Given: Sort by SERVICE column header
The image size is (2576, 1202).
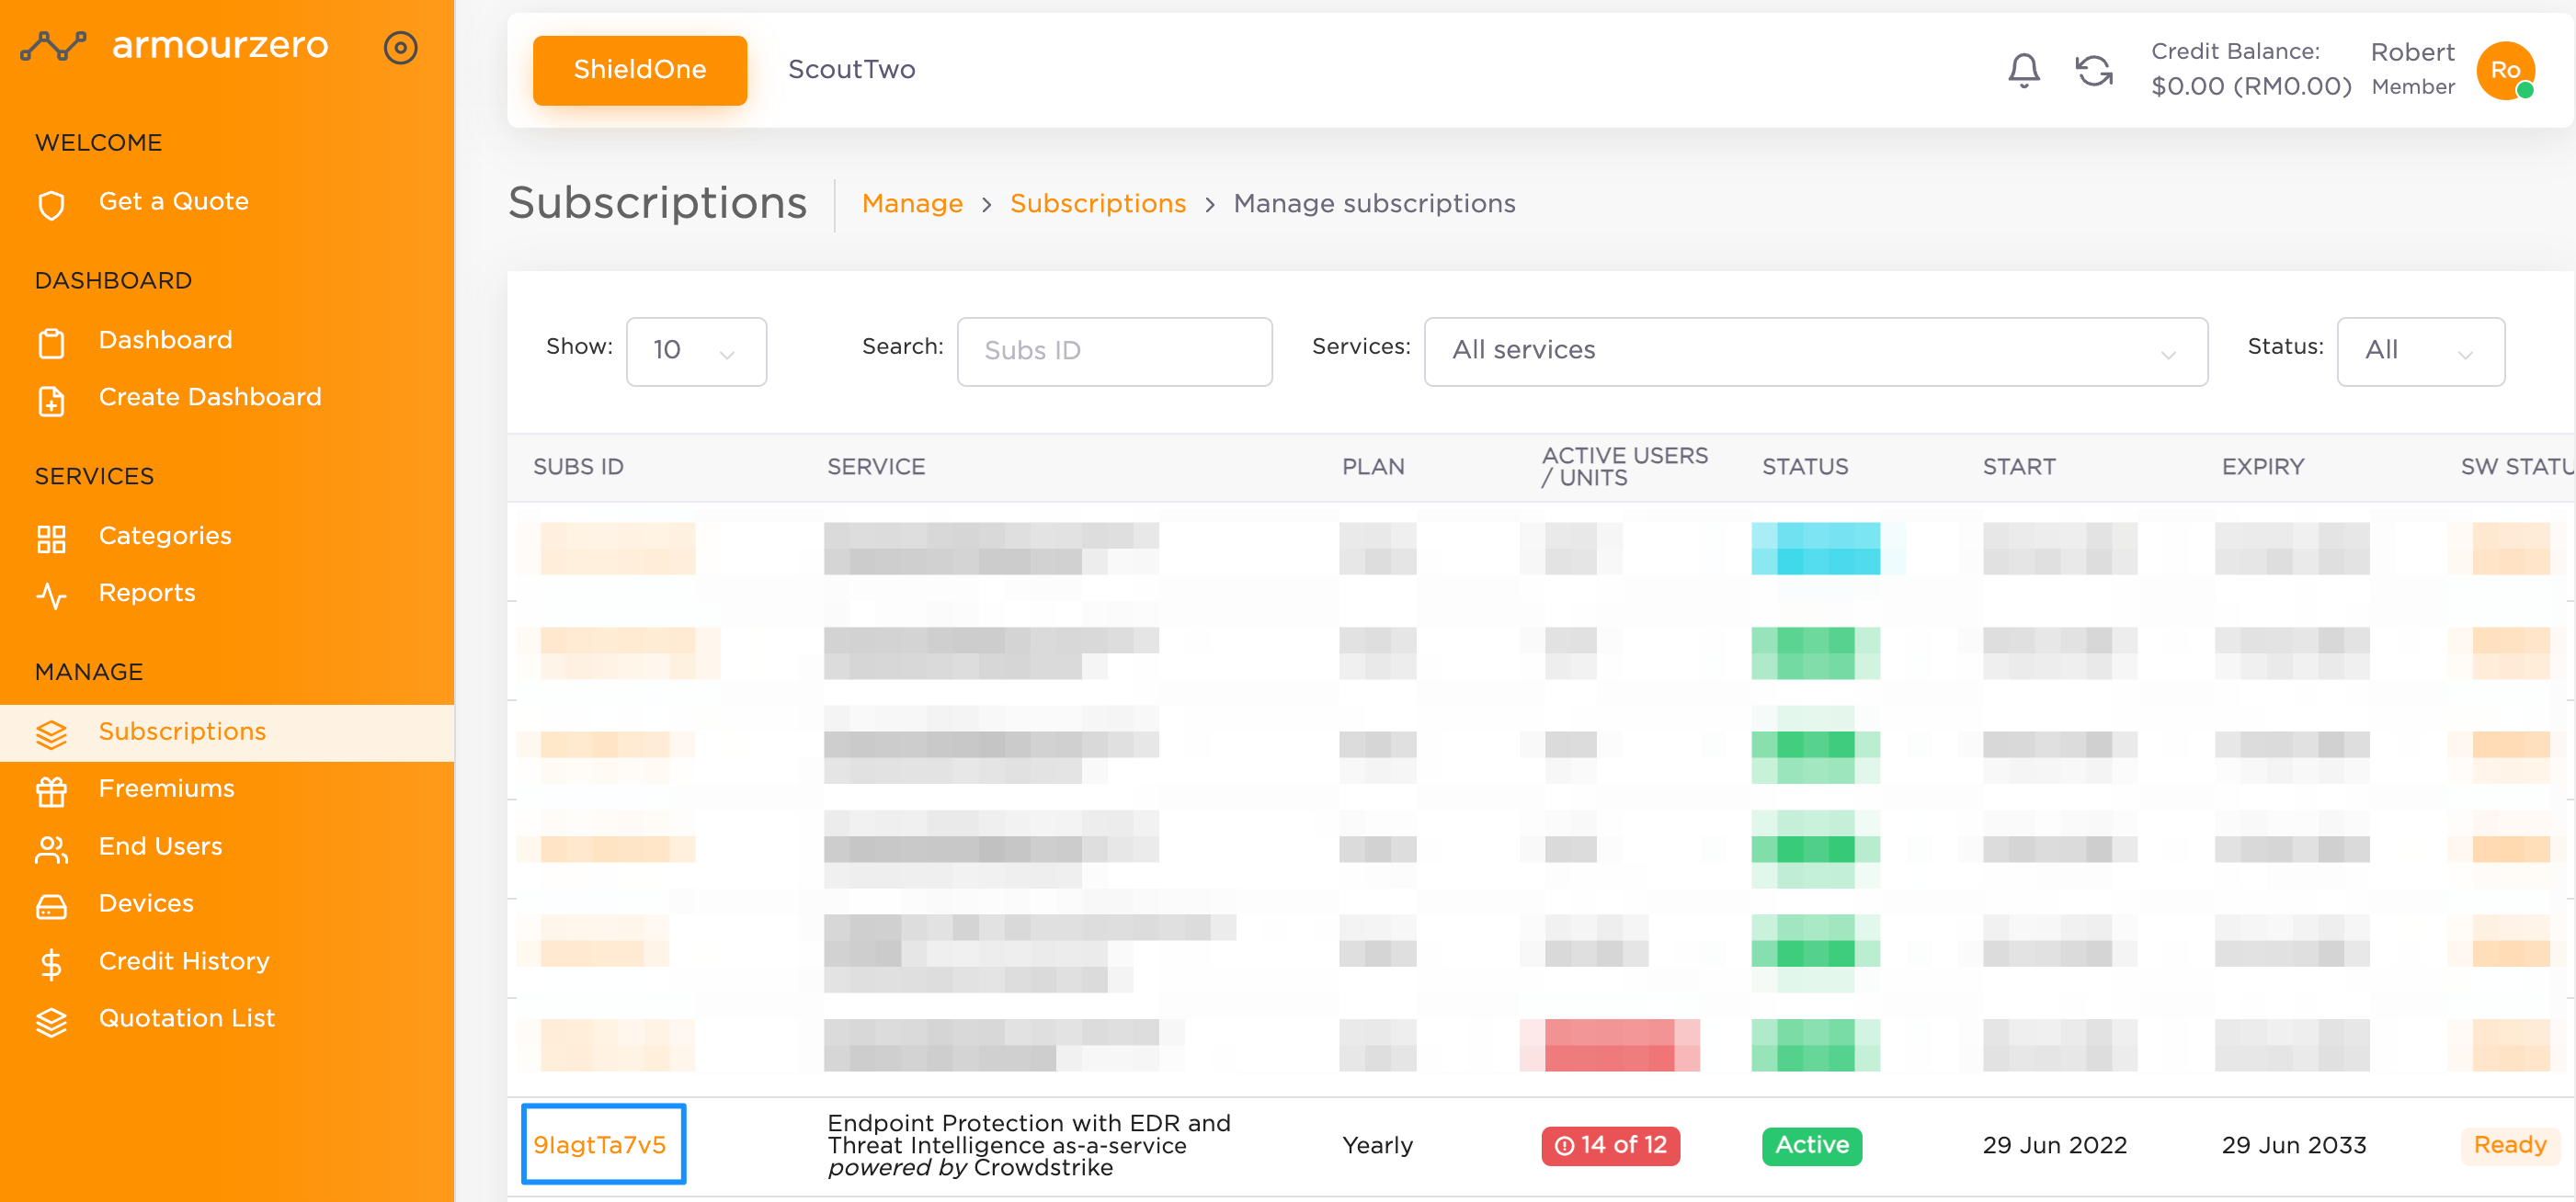Looking at the screenshot, I should coord(876,467).
